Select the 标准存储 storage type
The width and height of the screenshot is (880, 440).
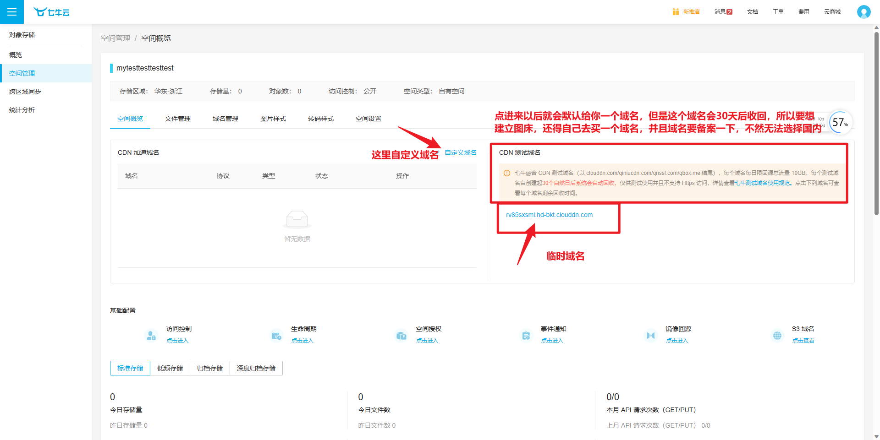(x=130, y=368)
